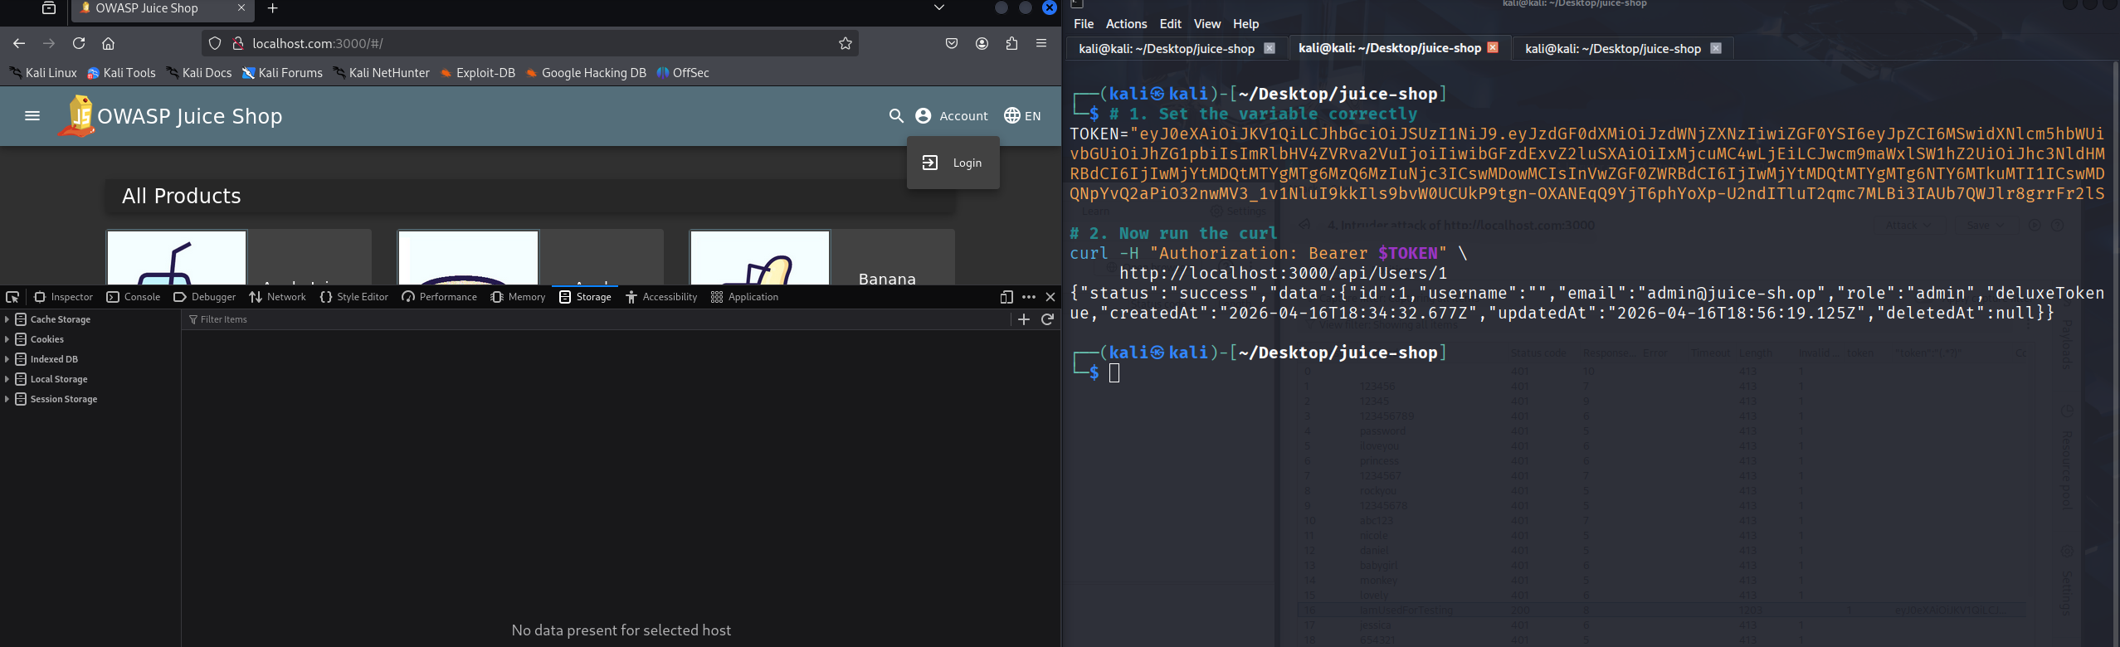Image resolution: width=2120 pixels, height=647 pixels.
Task: Open the Account menu
Action: click(952, 115)
